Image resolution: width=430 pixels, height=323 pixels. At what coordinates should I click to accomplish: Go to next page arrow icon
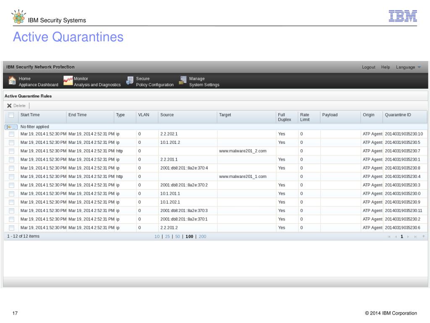(408, 237)
